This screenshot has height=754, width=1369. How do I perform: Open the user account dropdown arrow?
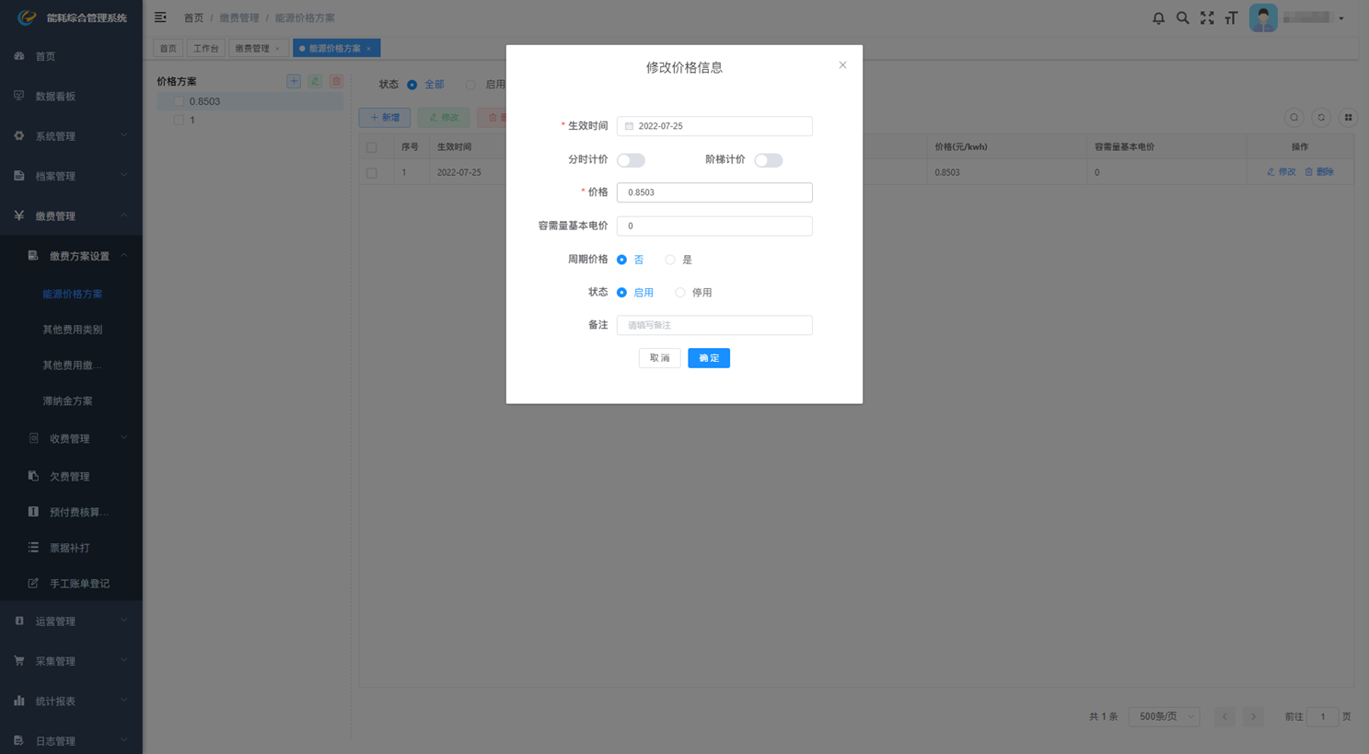click(x=1341, y=18)
